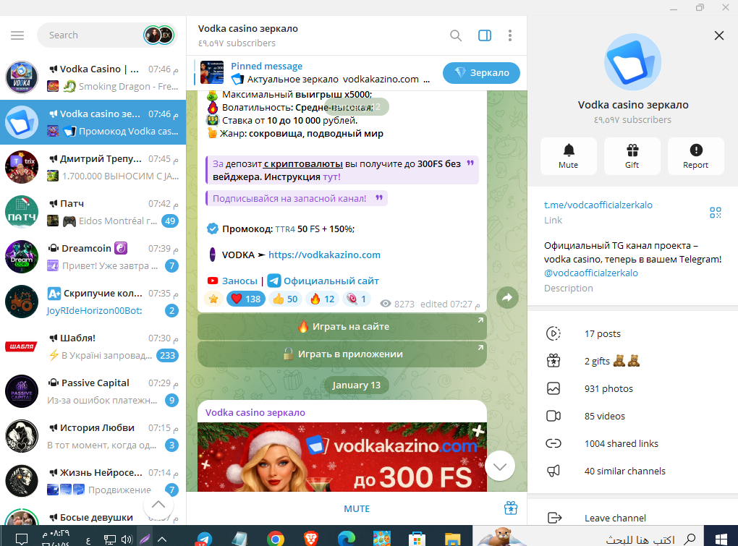Open 17 posts stories entry
The width and height of the screenshot is (738, 546).
tap(632, 333)
